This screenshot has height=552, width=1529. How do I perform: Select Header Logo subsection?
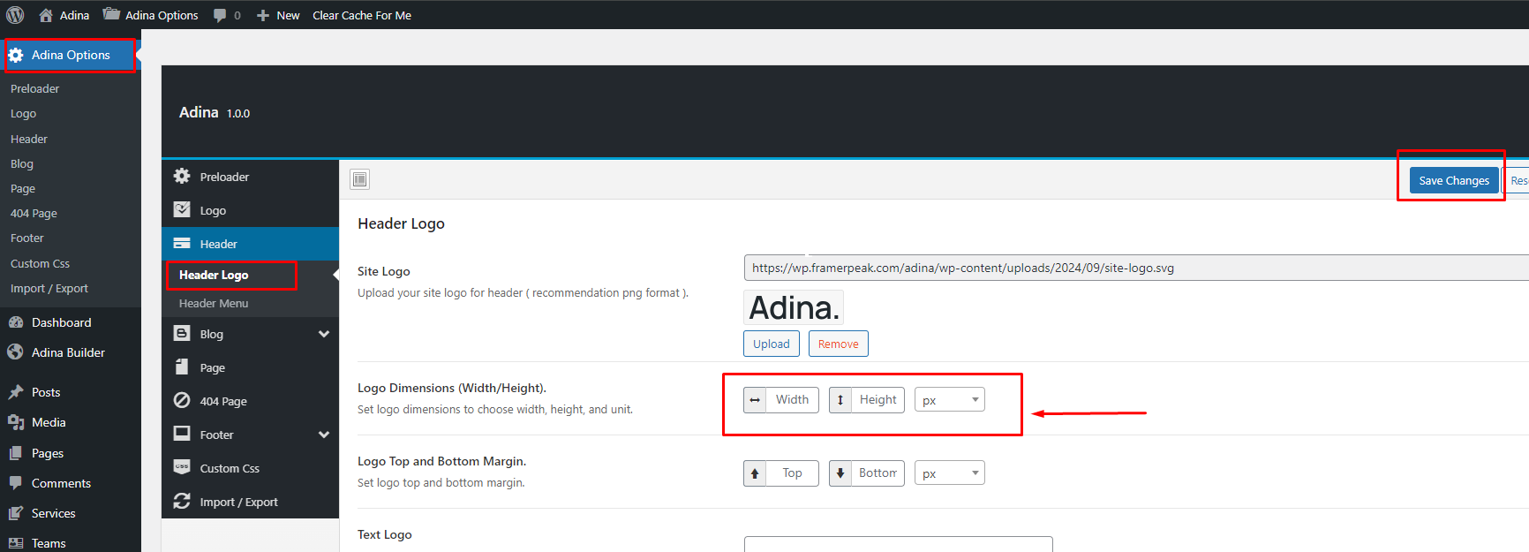(x=214, y=275)
